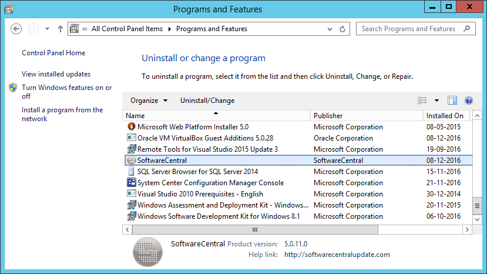Open View installed updates link
Viewport: 487px width, 274px height.
56,74
